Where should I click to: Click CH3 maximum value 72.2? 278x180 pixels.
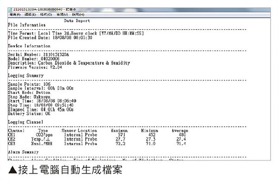click(120, 143)
